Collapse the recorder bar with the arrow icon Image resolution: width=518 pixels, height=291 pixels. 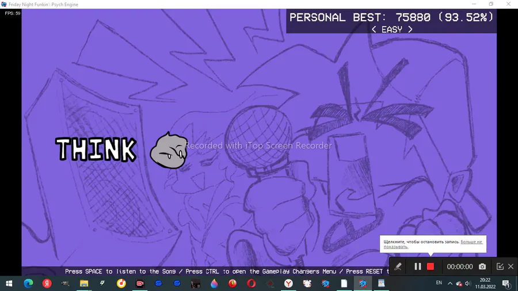[x=500, y=267]
